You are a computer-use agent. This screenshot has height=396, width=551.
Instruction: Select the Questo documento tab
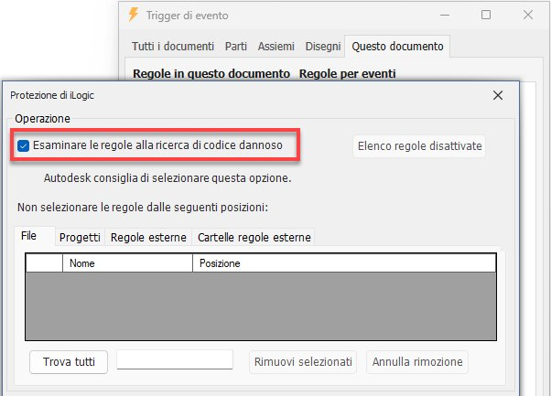397,46
